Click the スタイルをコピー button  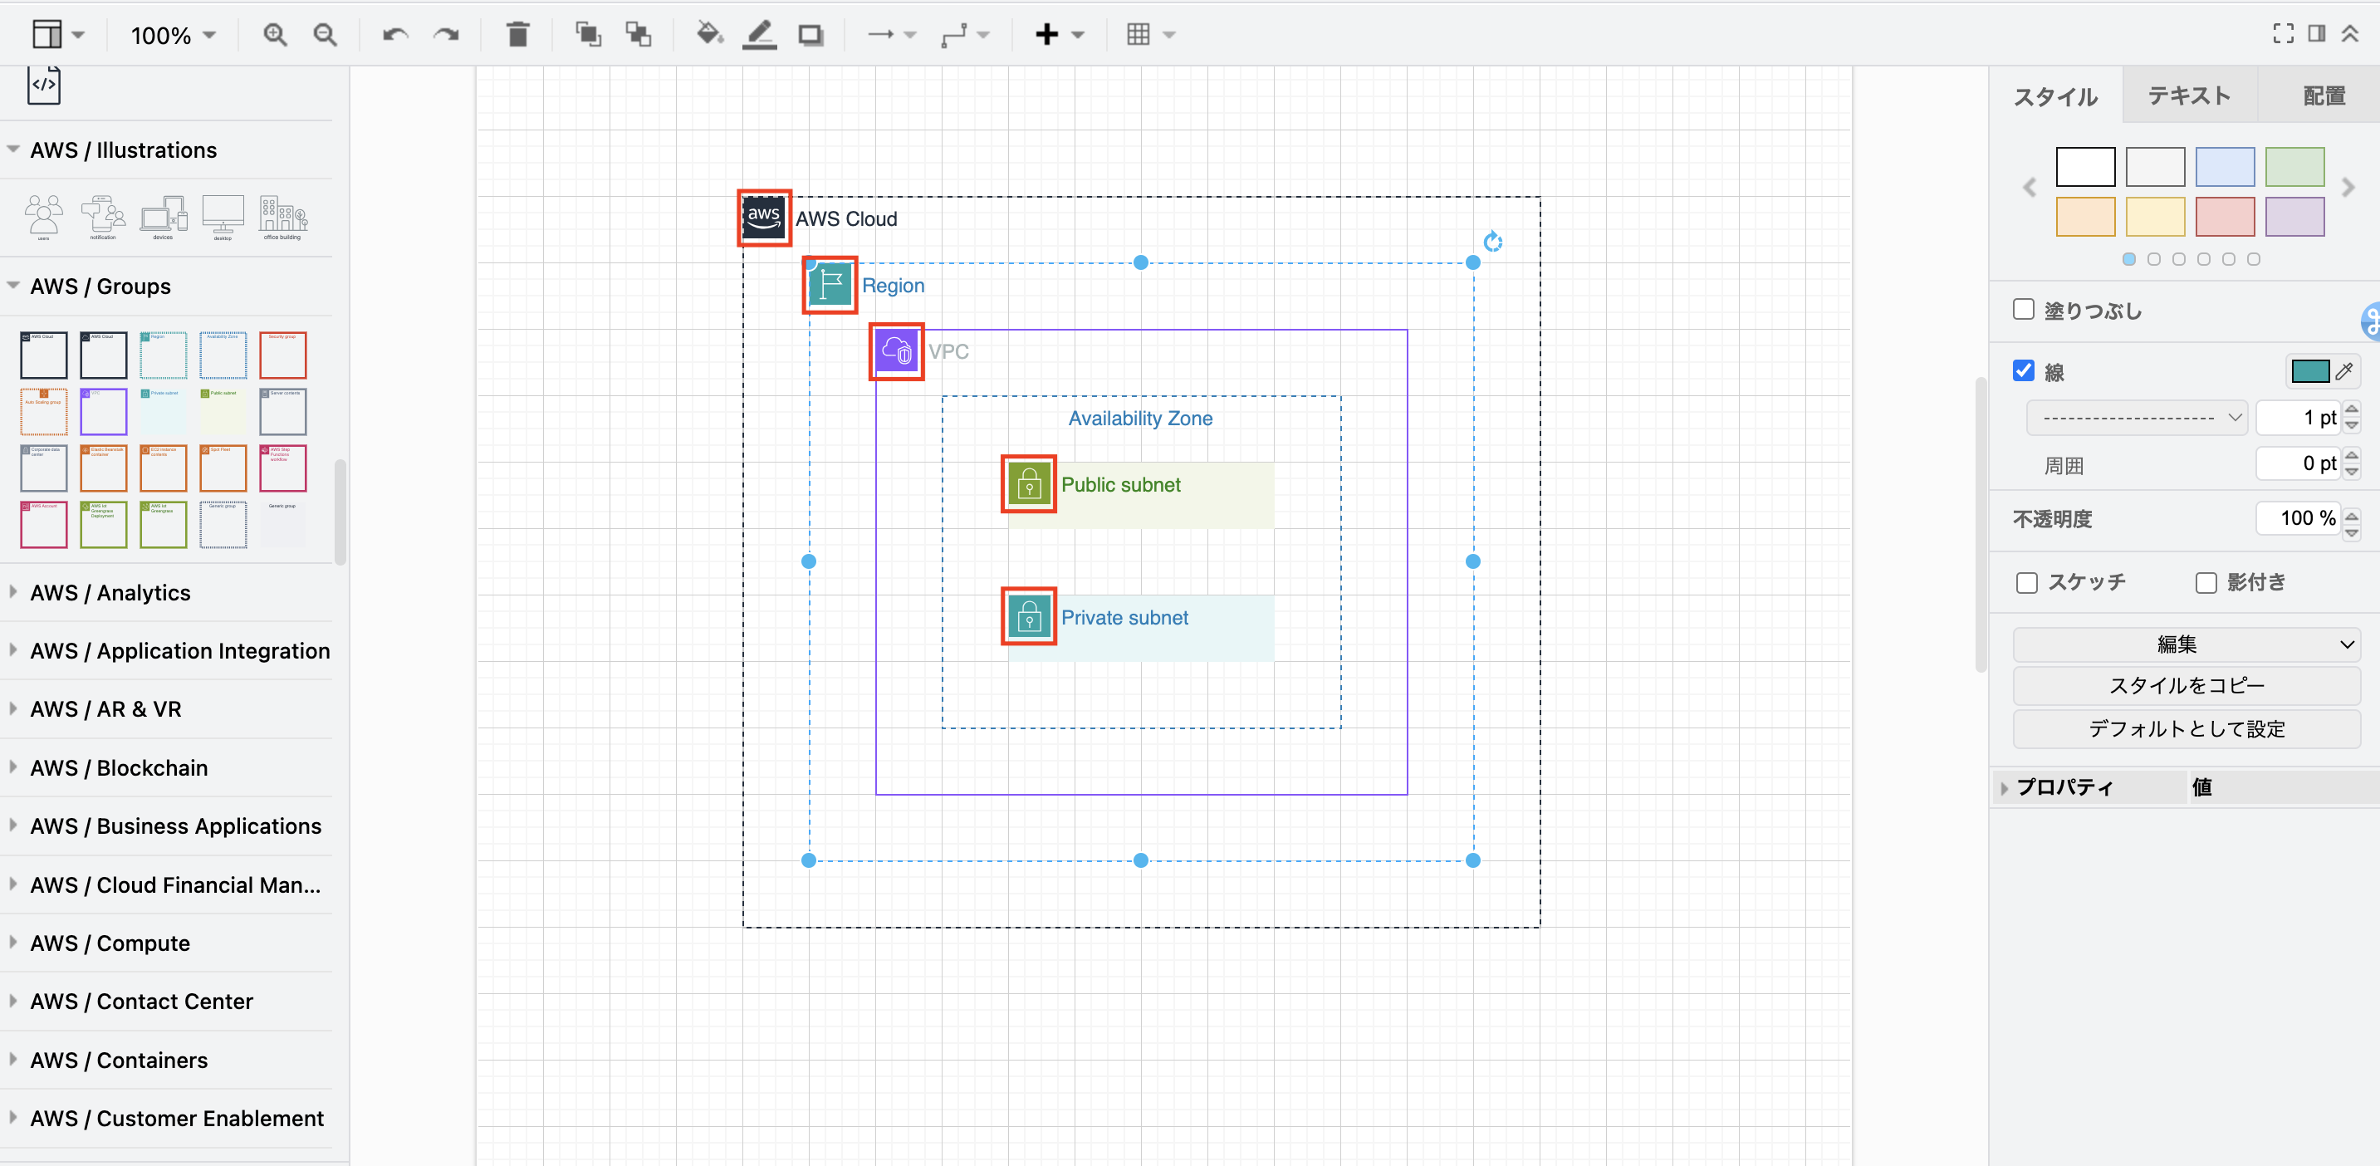[x=2187, y=685]
